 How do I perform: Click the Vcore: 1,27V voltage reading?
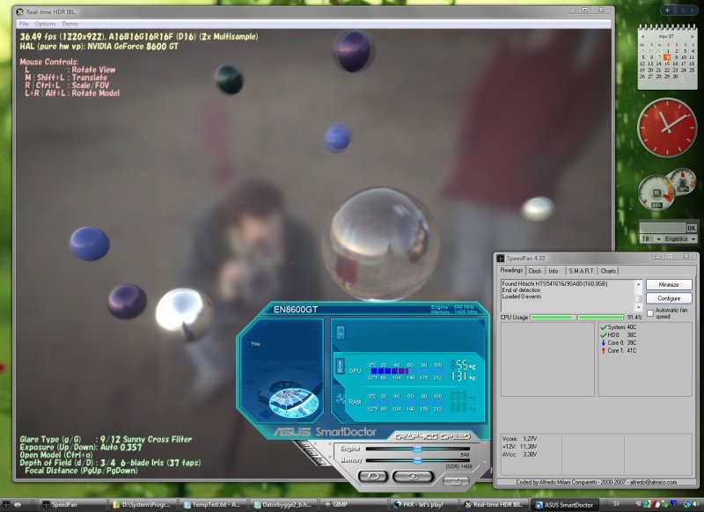520,438
